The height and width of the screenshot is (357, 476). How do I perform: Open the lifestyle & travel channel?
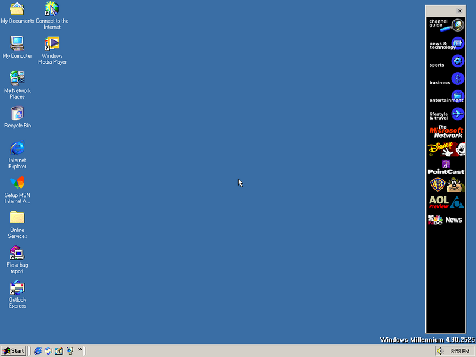446,114
